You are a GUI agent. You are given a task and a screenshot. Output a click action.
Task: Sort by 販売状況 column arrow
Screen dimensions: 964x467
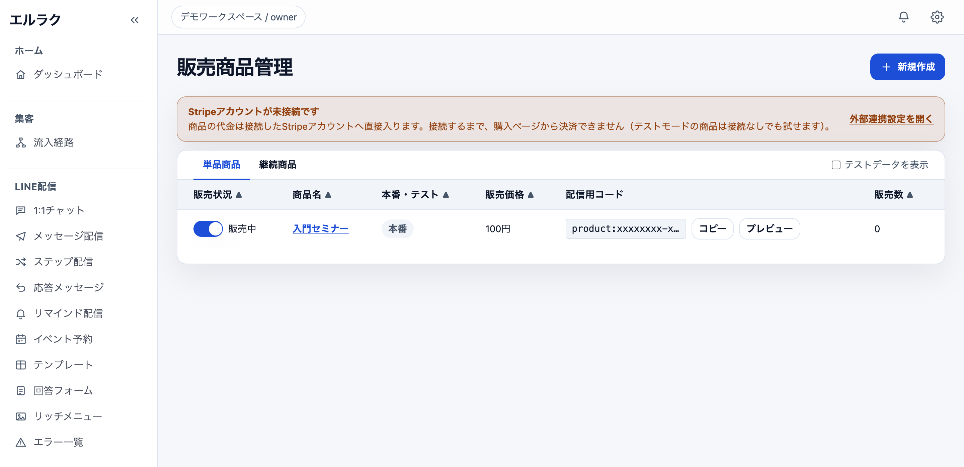tap(239, 194)
